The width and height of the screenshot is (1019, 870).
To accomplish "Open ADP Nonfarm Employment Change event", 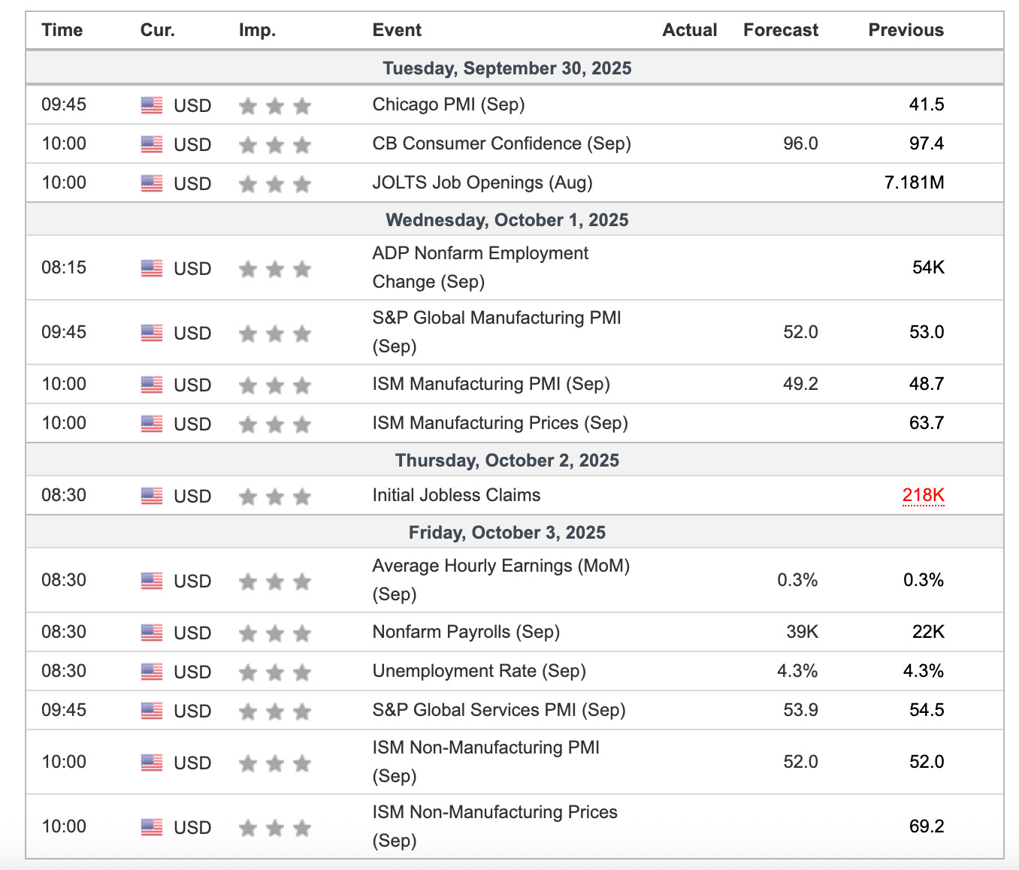I will (480, 267).
